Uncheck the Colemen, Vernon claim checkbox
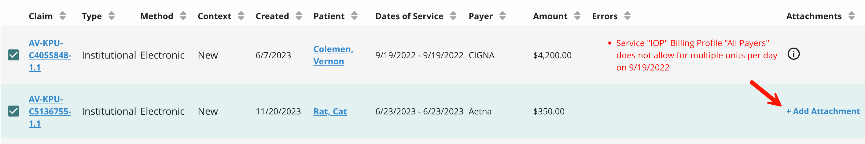865x144 pixels. pos(13,55)
